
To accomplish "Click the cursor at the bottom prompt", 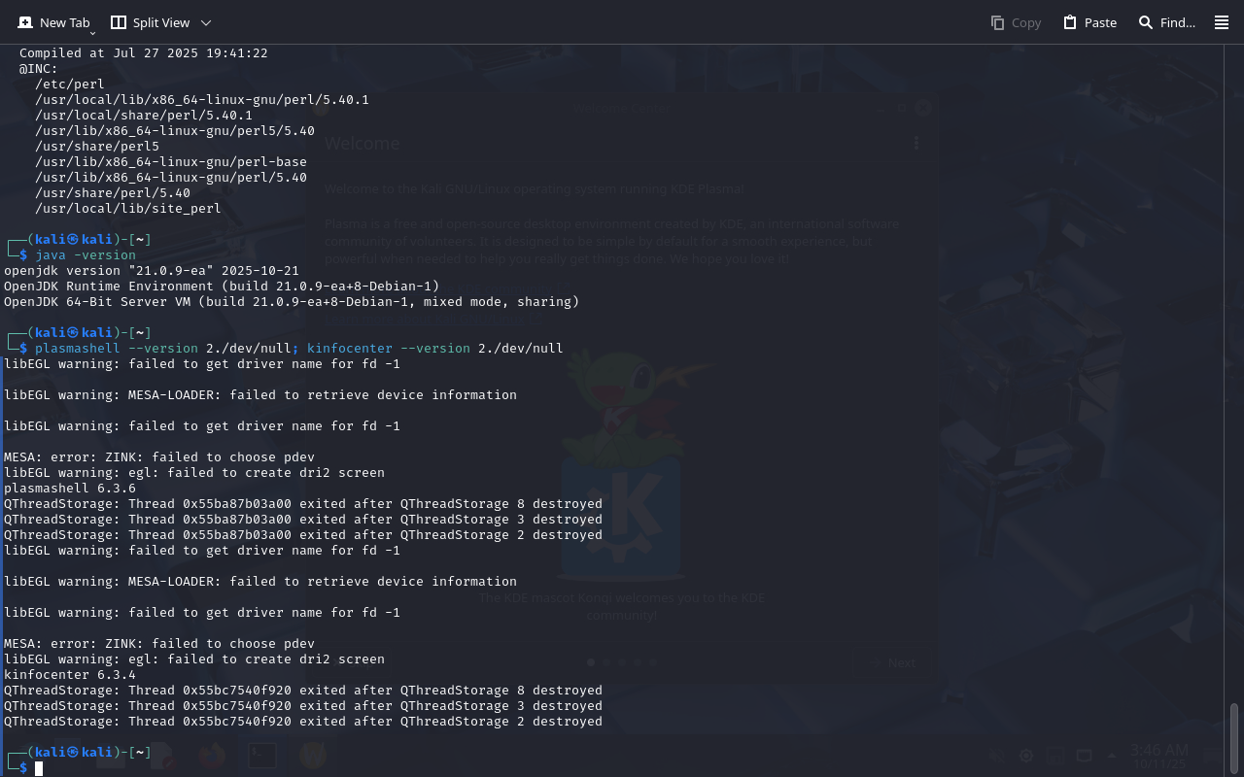I will pos(39,768).
